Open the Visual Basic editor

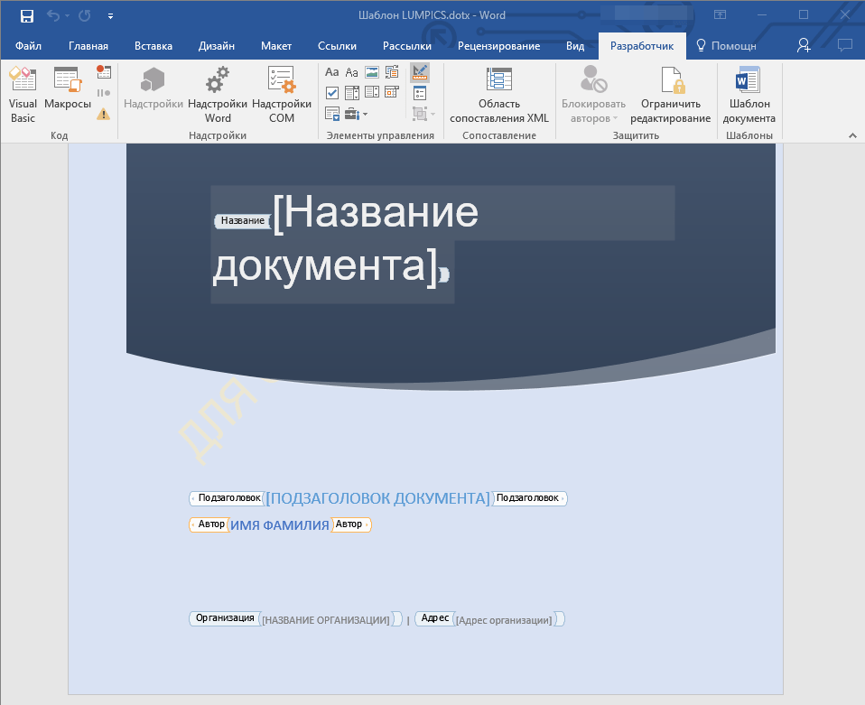(x=23, y=96)
